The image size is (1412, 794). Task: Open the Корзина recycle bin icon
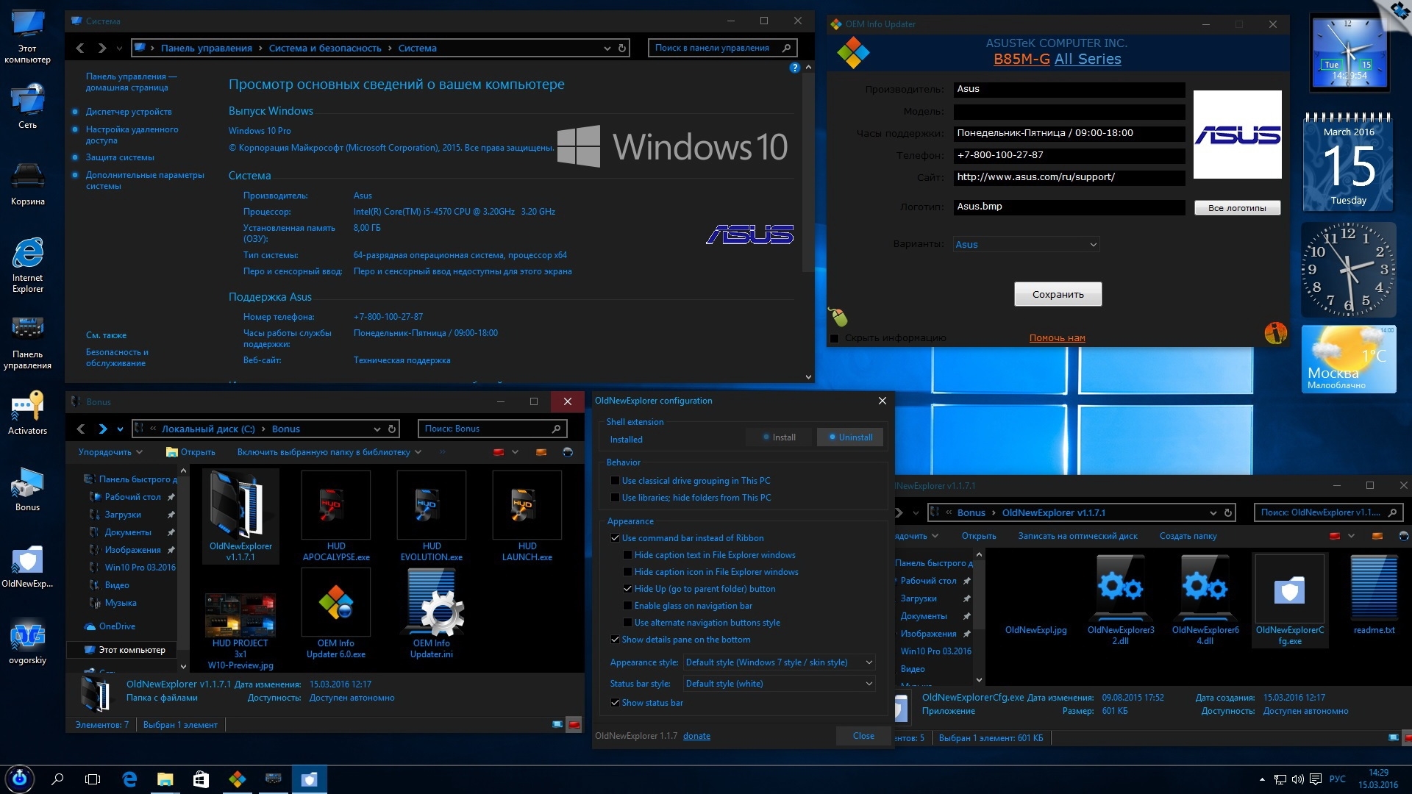27,184
